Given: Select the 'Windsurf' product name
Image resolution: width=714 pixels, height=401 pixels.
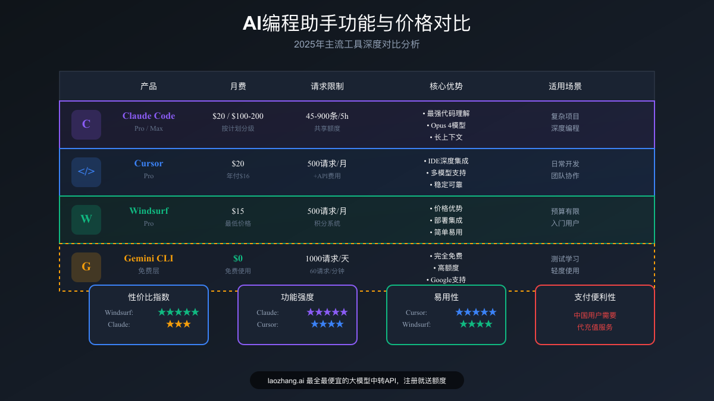Looking at the screenshot, I should pyautogui.click(x=149, y=211).
